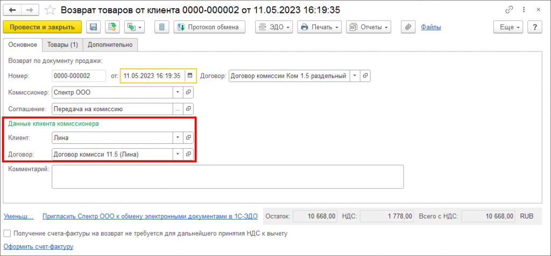Click the Клиент field Лина
The image size is (551, 256).
(112, 138)
